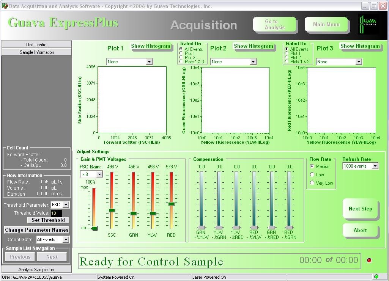Click inside the Plot 1 scatter plot area

132,100
